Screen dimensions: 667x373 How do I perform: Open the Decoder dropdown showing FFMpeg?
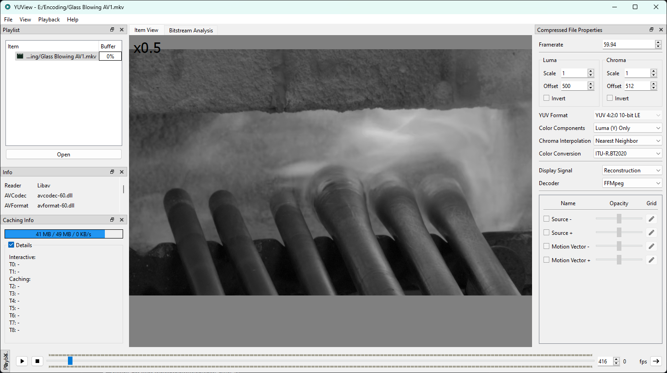632,183
